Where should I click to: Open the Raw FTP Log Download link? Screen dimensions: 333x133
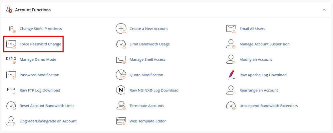click(x=40, y=90)
